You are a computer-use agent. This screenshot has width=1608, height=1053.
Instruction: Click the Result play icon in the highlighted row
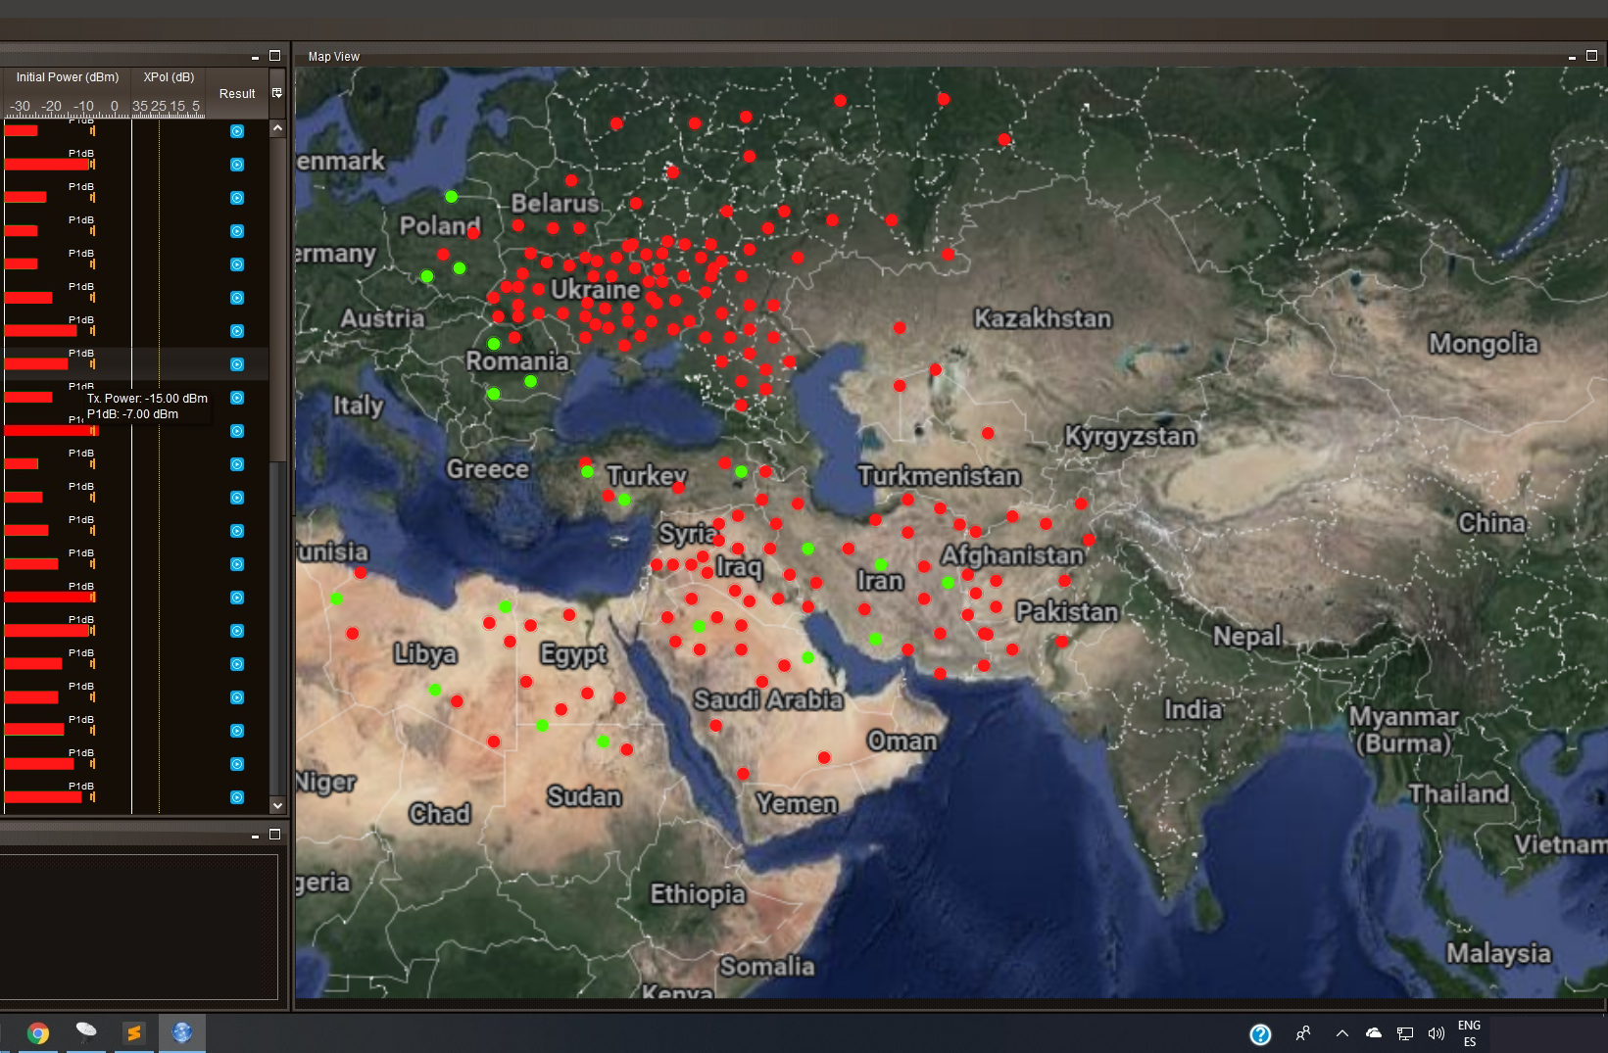pyautogui.click(x=237, y=364)
